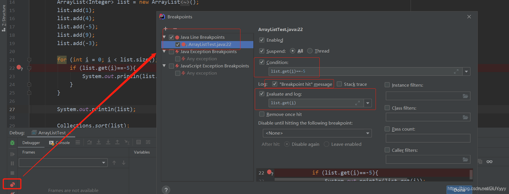Viewport: 509px width, 194px height.
Task: Toggle the Suspend checkbox
Action: pos(262,51)
